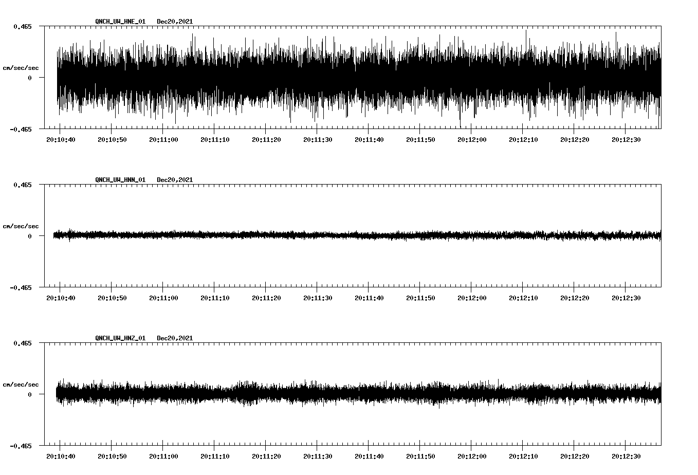Click the Dec20,2021 date beside HNE title
The width and height of the screenshot is (698, 475).
175,22
